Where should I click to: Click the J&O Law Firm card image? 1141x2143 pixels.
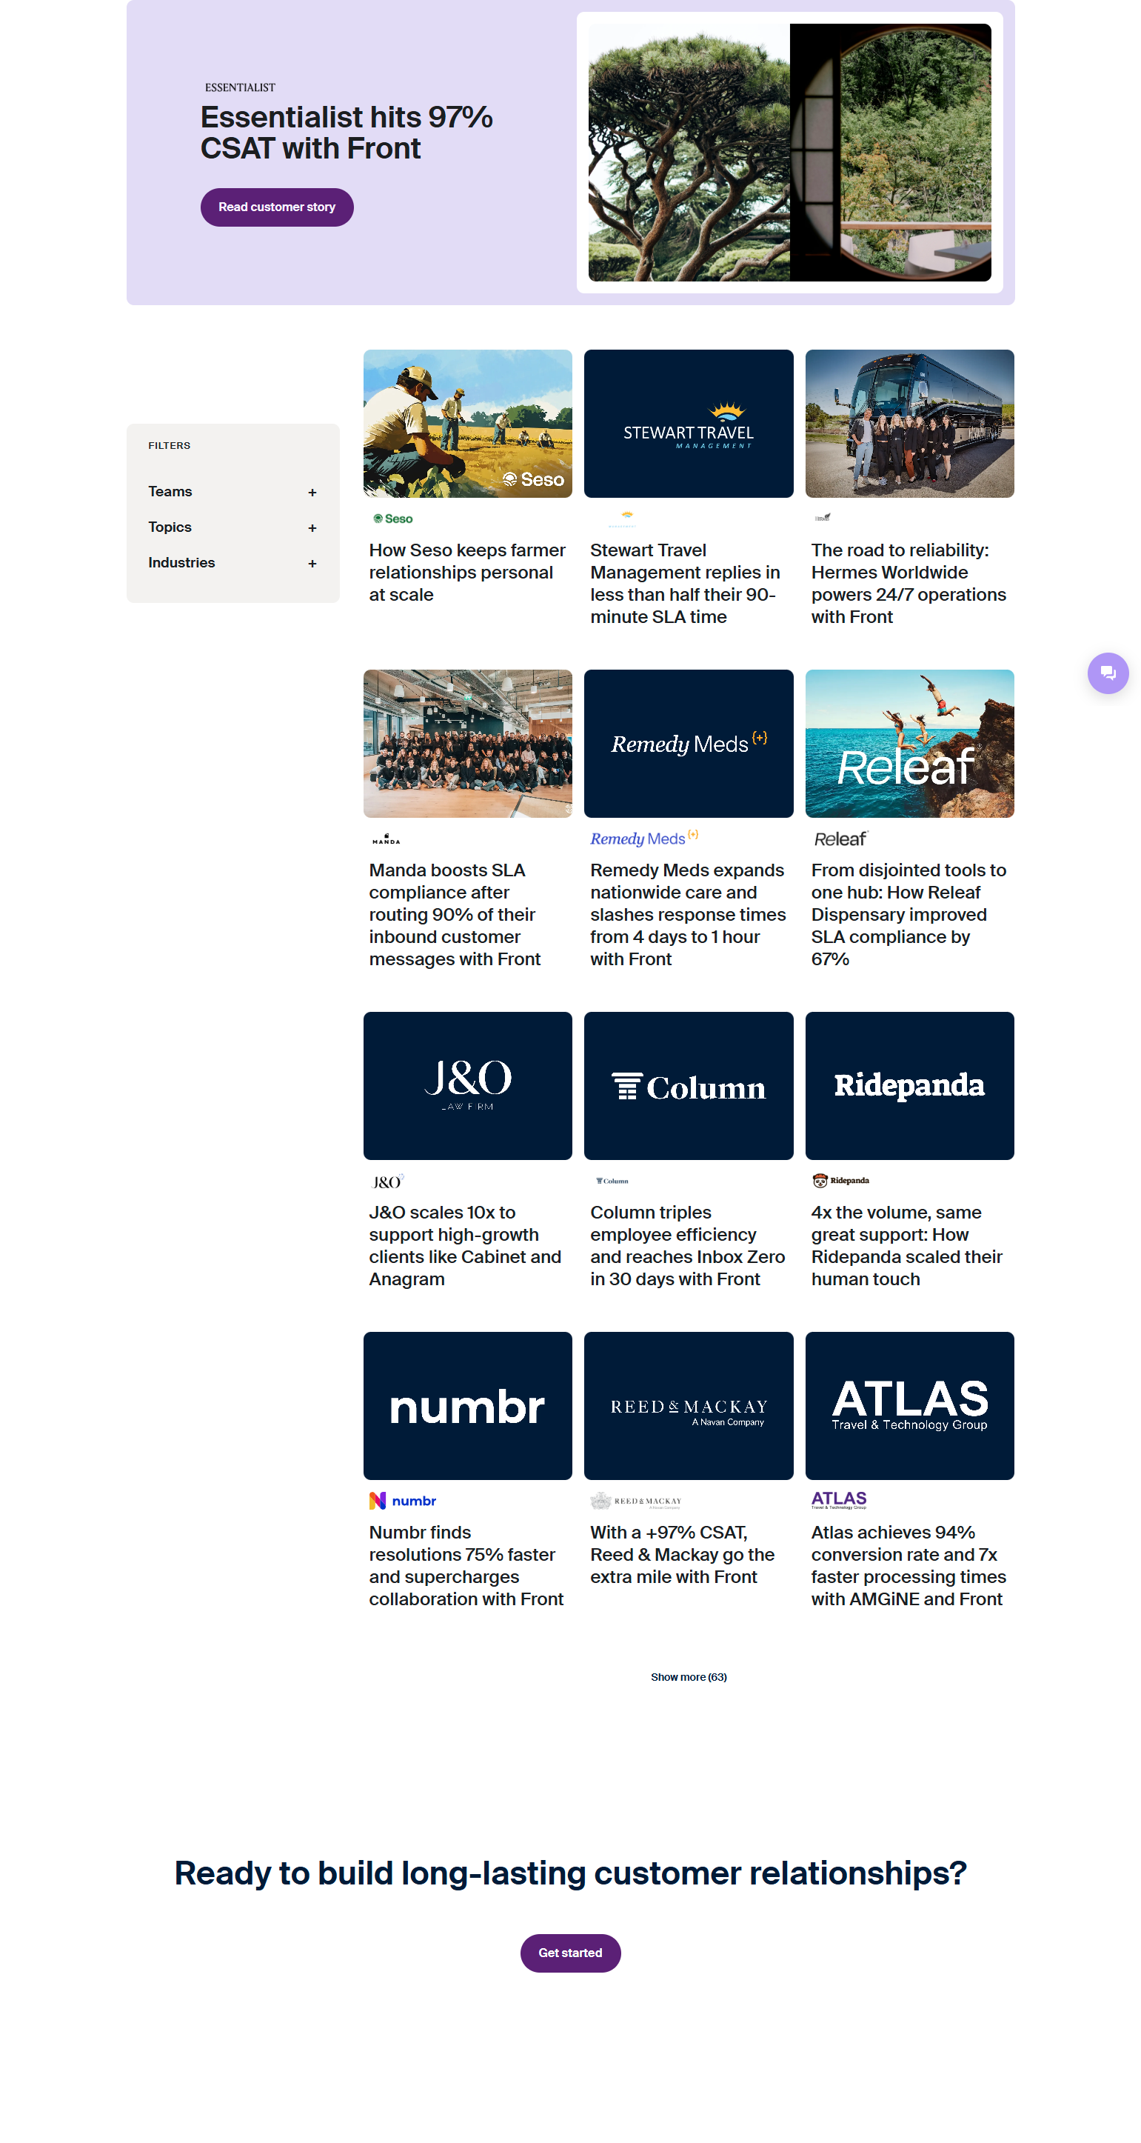click(467, 1086)
